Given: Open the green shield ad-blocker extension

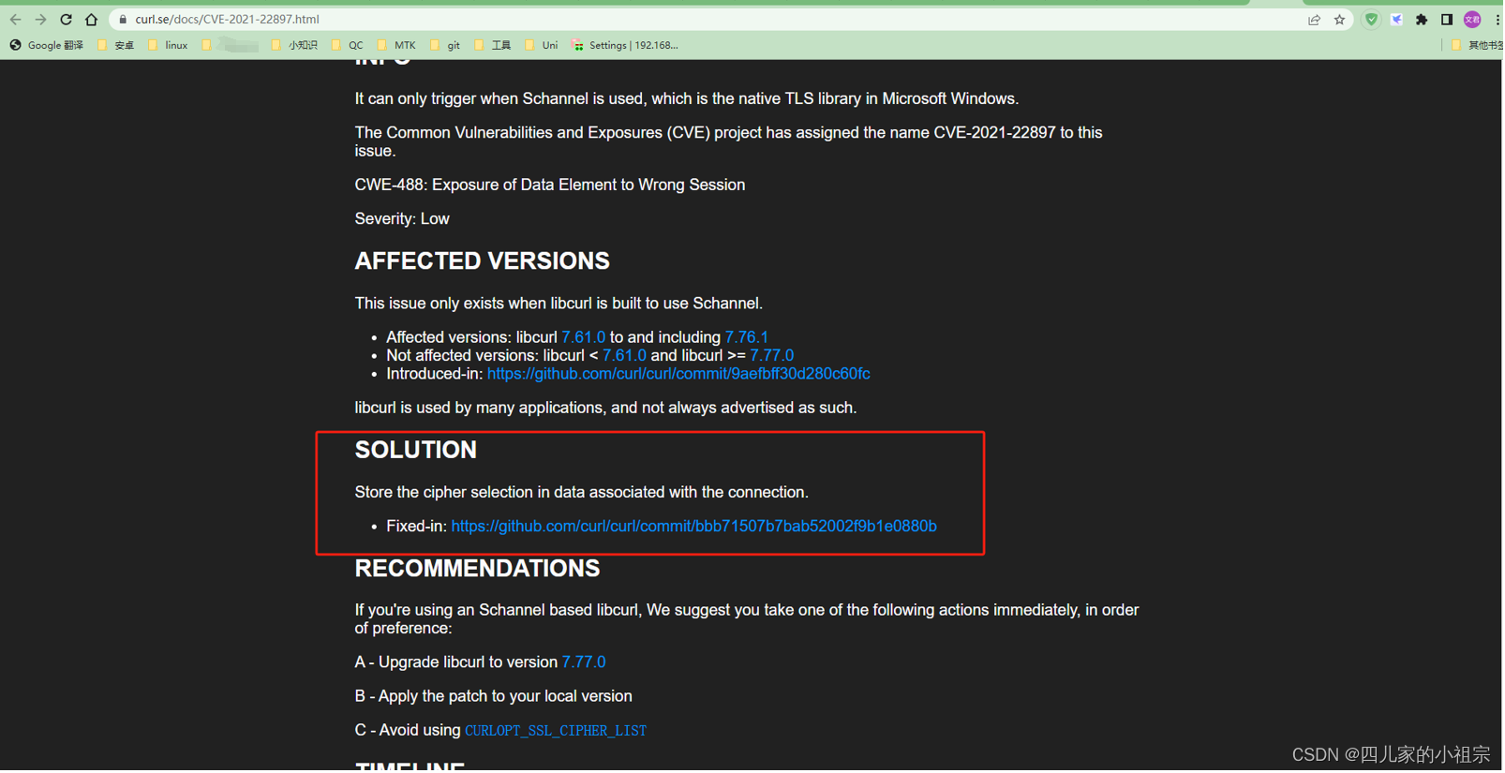Looking at the screenshot, I should (x=1372, y=19).
